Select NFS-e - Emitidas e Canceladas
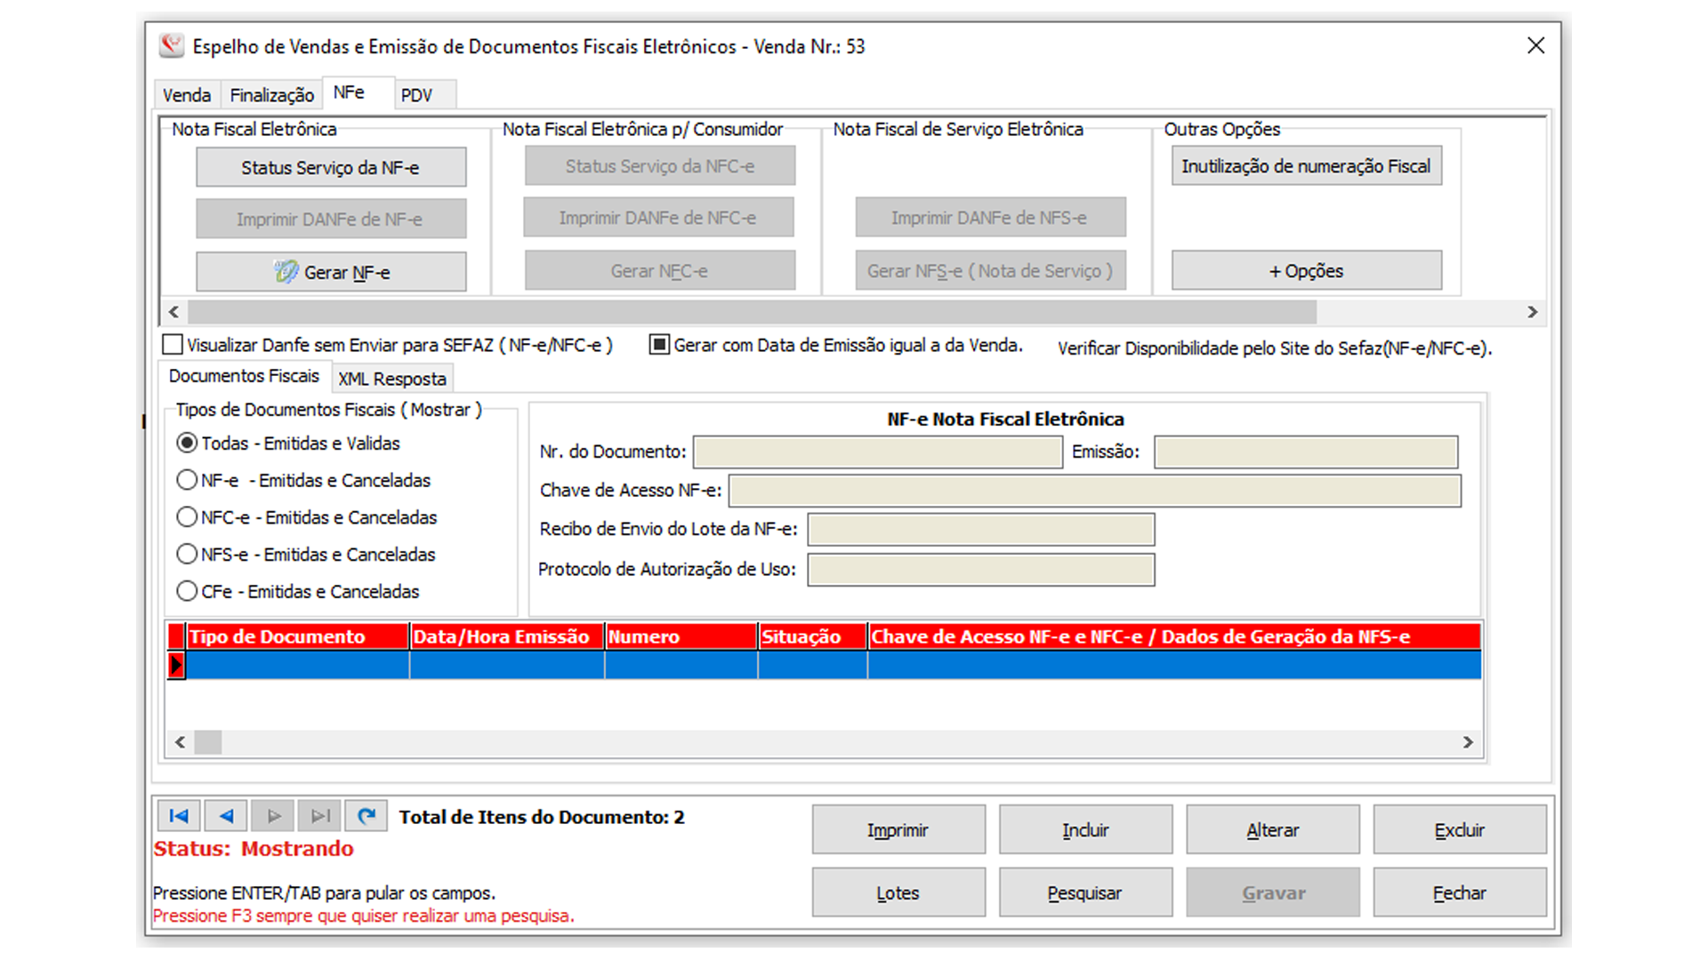The height and width of the screenshot is (960, 1708). [306, 555]
